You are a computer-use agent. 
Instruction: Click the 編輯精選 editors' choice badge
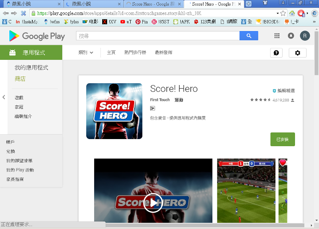284,91
